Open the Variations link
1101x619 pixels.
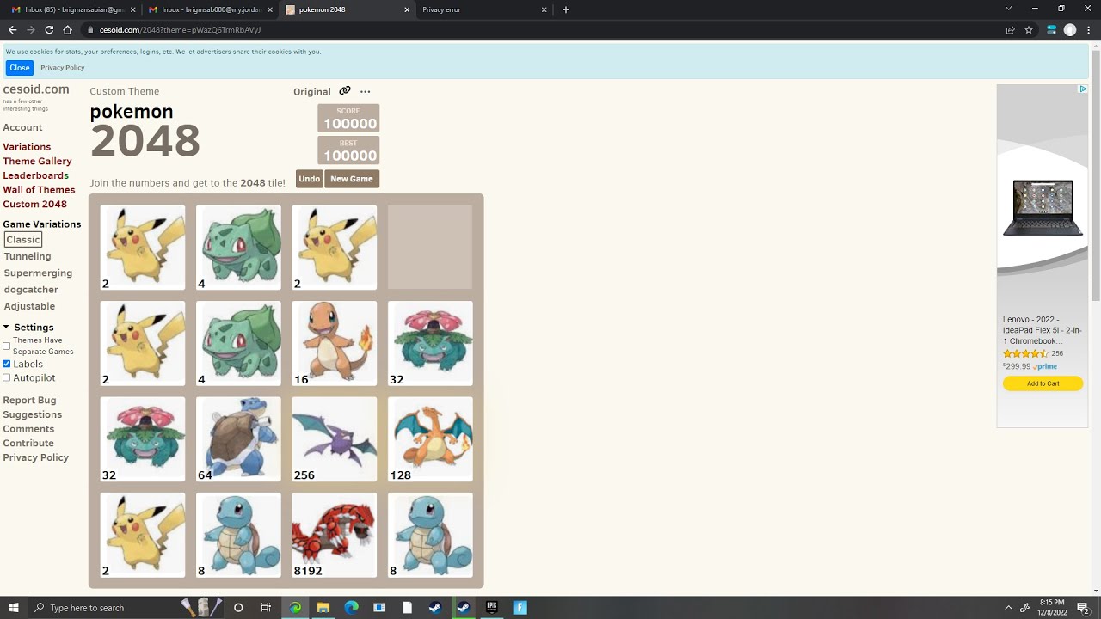pyautogui.click(x=27, y=147)
